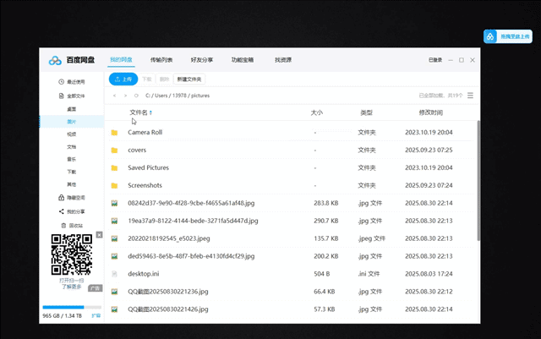
Task: Click '13978' in the breadcrumb path
Action: 179,96
